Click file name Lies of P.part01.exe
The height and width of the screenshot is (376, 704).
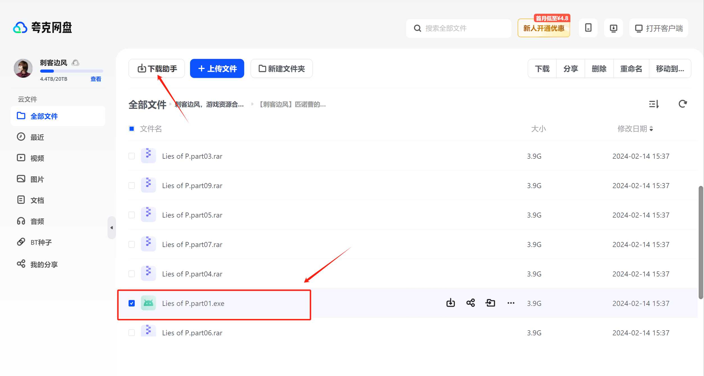tap(193, 303)
